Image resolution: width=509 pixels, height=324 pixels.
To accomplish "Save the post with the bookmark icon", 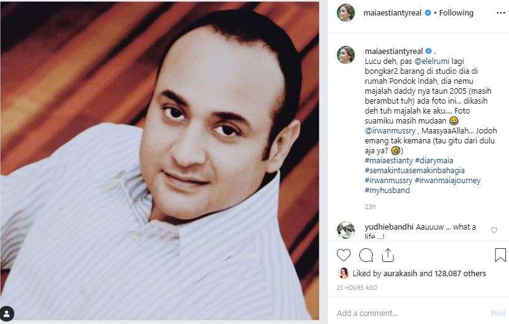I will pos(500,255).
